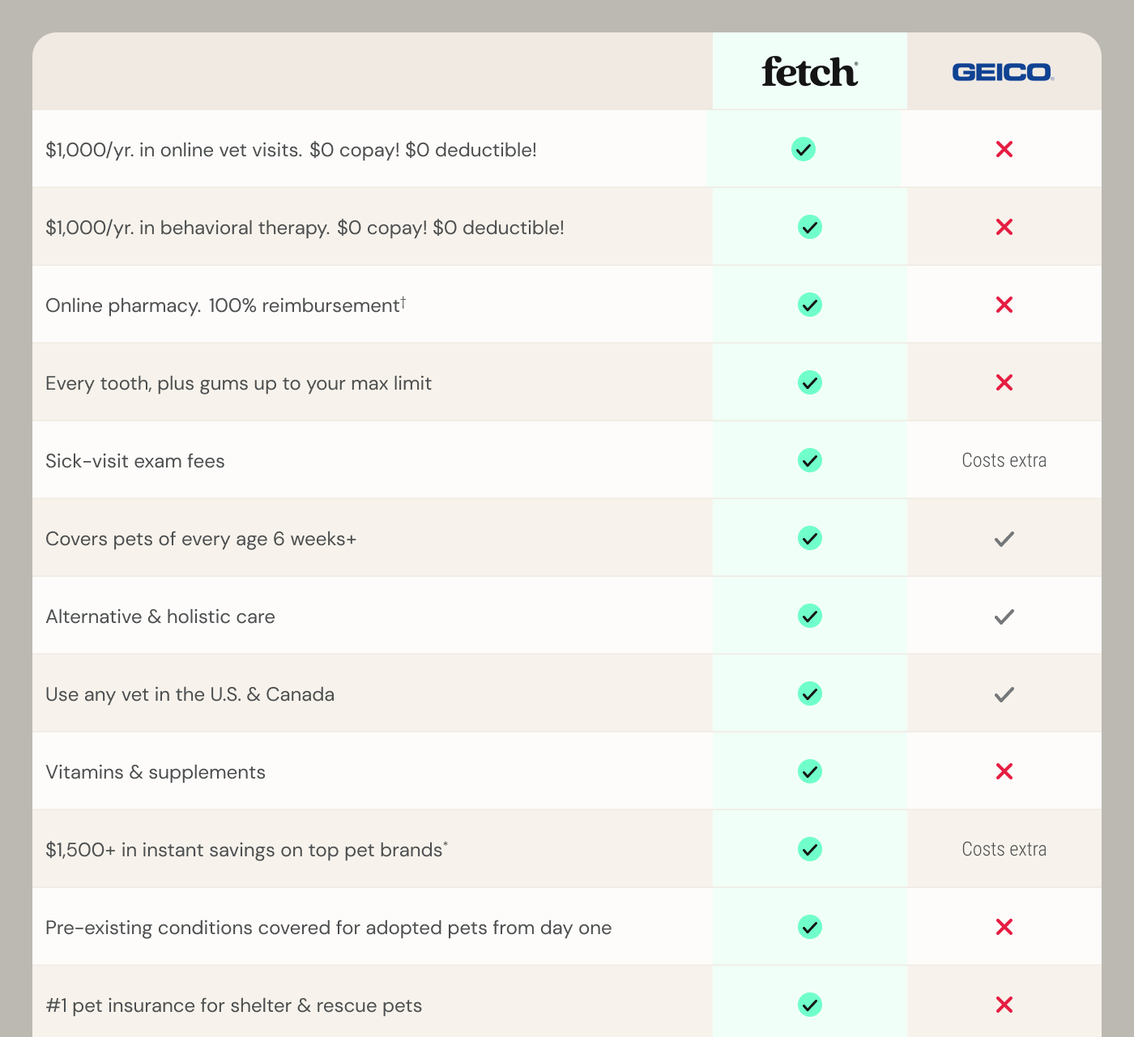Click 'Pre-existing conditions covered for adopted pets' text

pos(328,928)
